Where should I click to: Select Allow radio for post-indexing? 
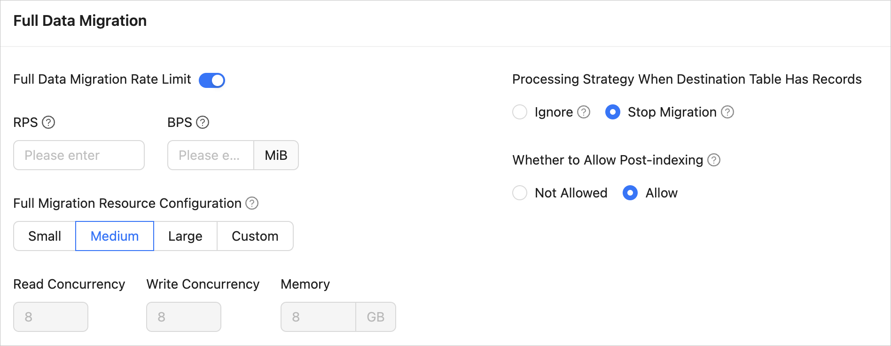630,193
